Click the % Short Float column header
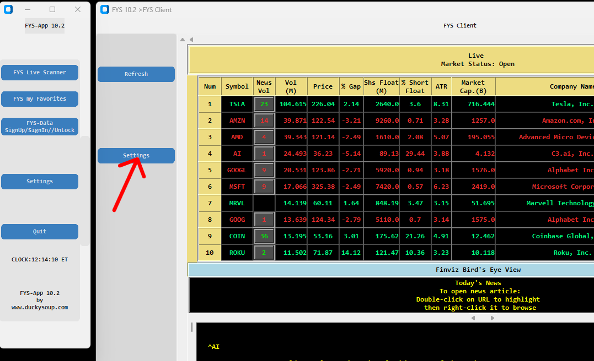Image resolution: width=594 pixels, height=361 pixels. [415, 86]
